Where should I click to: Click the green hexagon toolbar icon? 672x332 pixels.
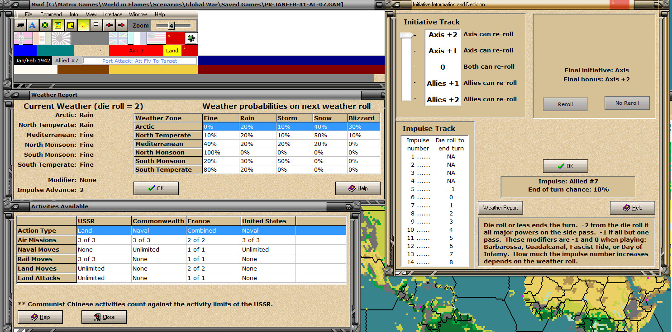(x=45, y=25)
